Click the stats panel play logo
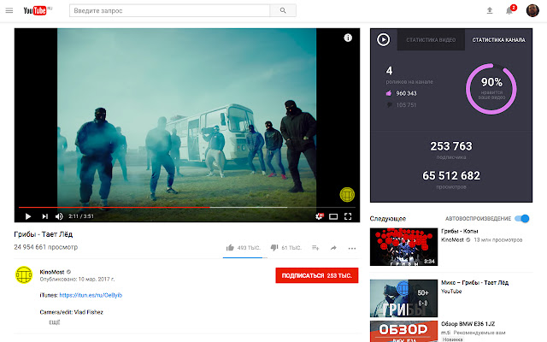This screenshot has width=547, height=342. coord(384,39)
